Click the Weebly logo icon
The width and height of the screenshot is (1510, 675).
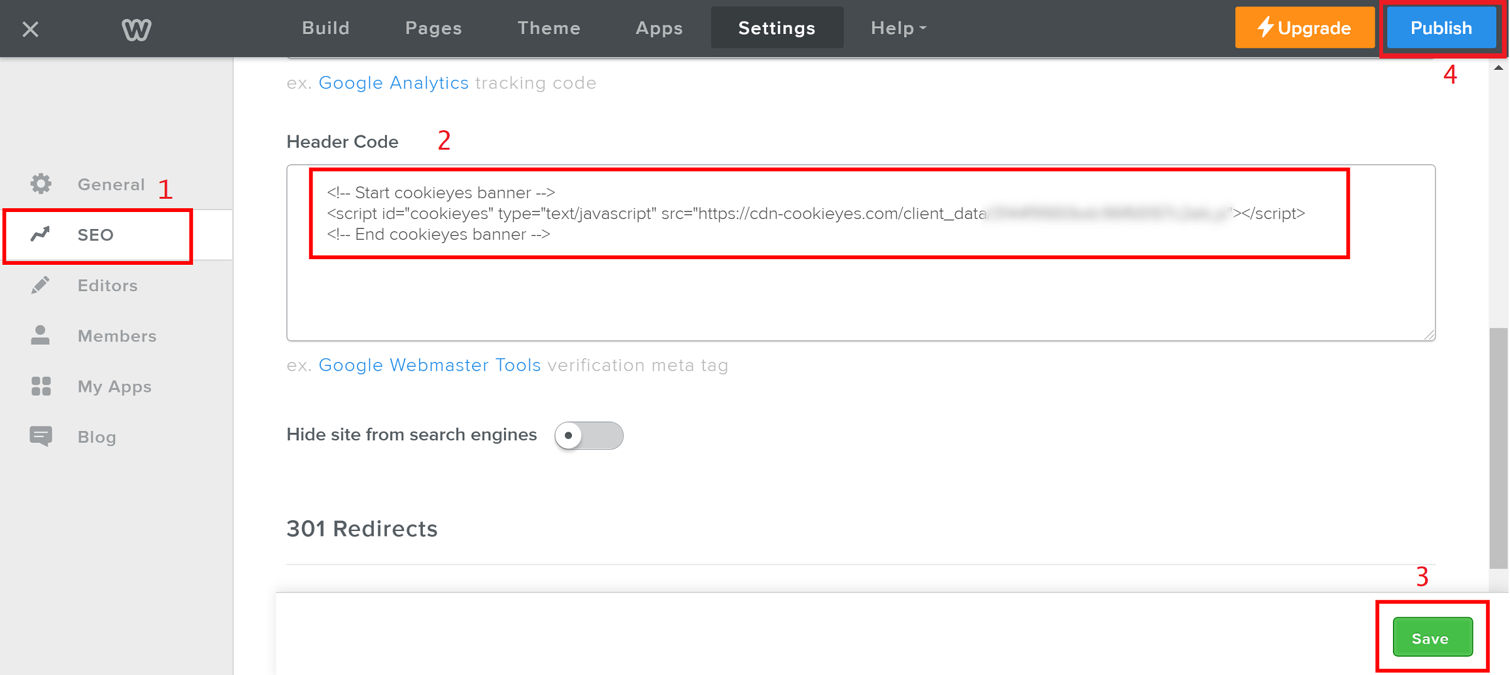[x=137, y=29]
